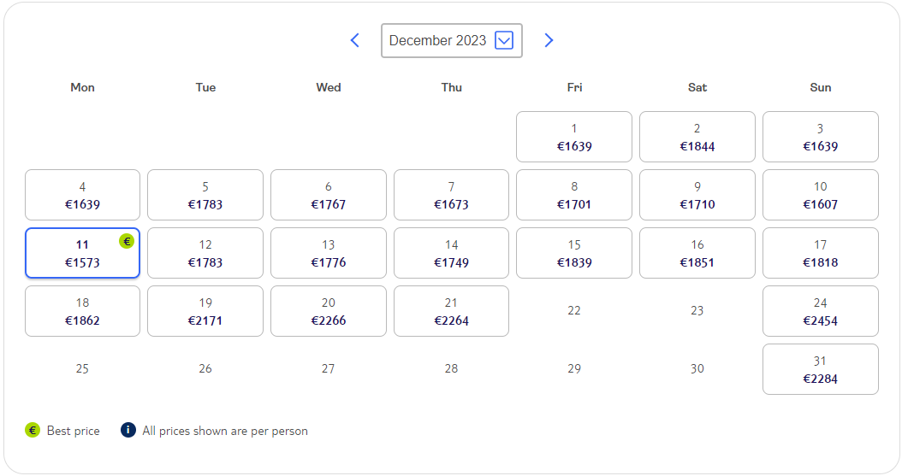902x476 pixels.
Task: Select December 5 priced €1783
Action: 205,195
